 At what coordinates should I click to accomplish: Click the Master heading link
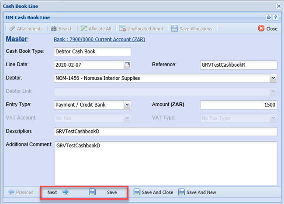(17, 39)
